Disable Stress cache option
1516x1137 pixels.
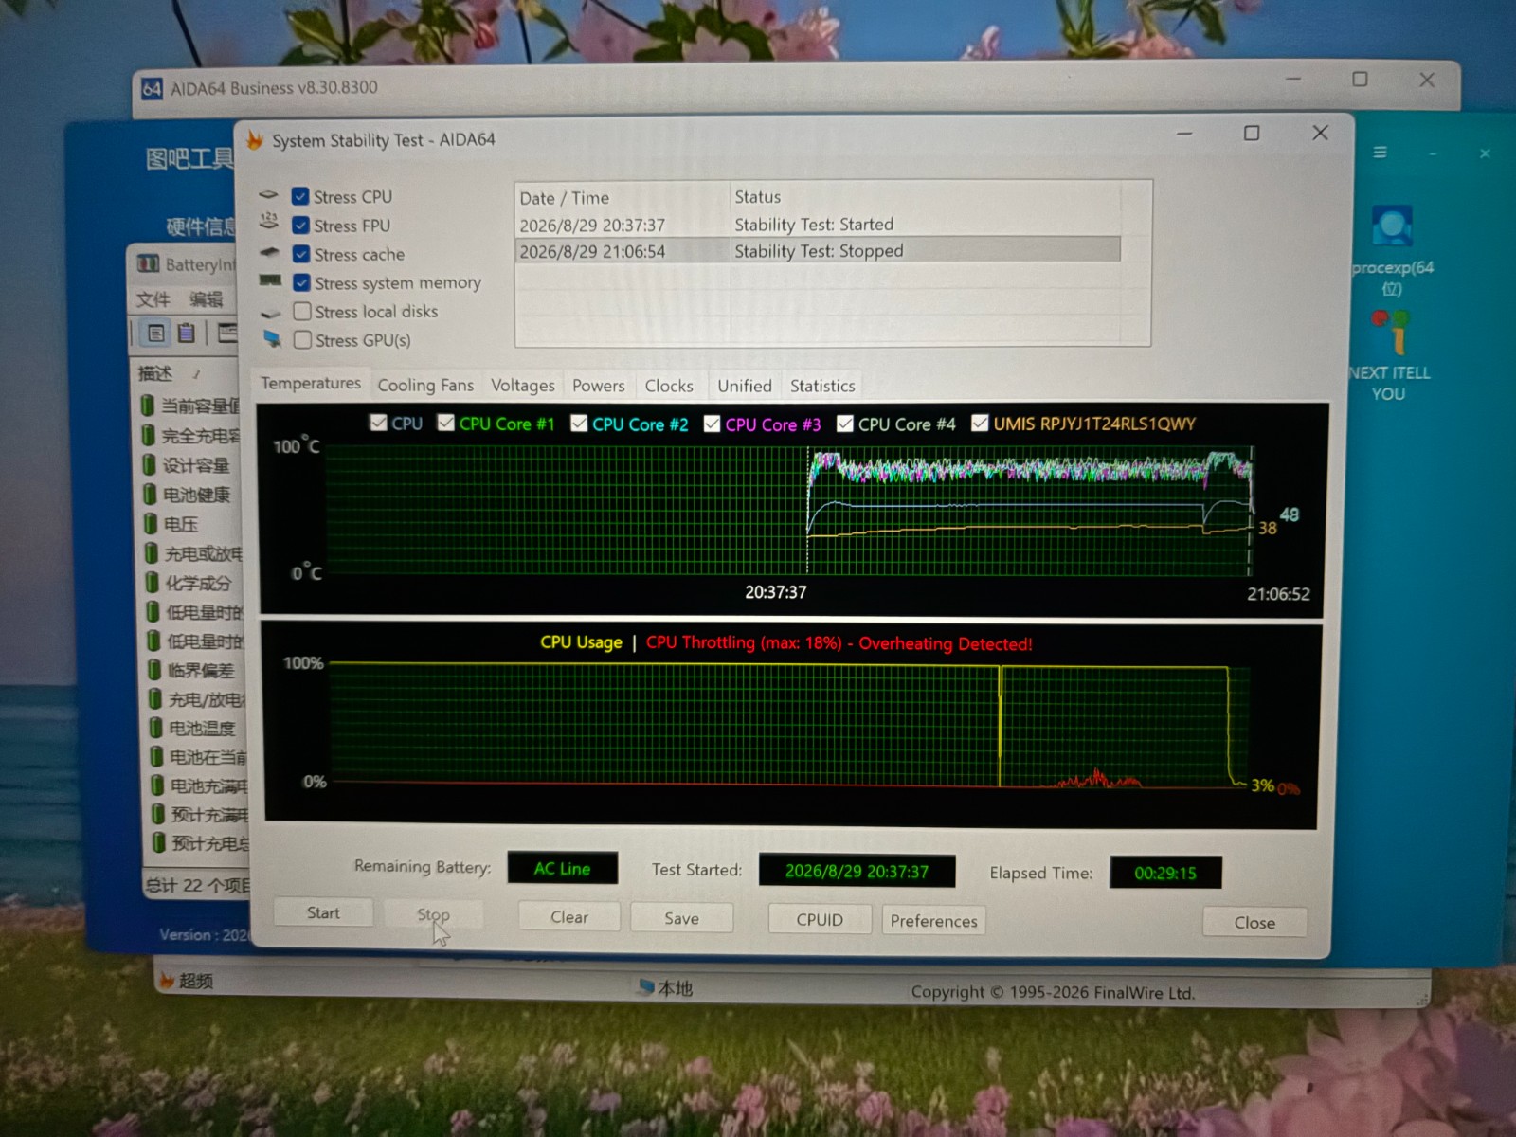click(x=301, y=254)
